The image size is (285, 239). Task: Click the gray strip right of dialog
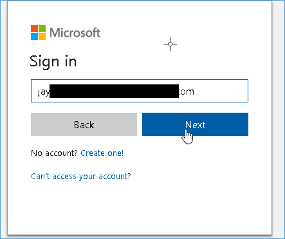(279, 118)
